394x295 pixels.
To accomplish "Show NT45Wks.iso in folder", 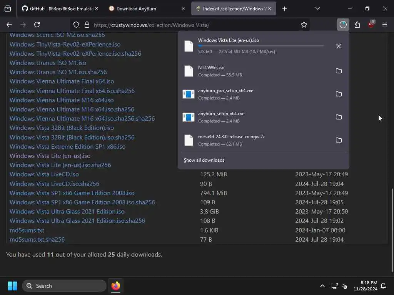I will [339, 71].
